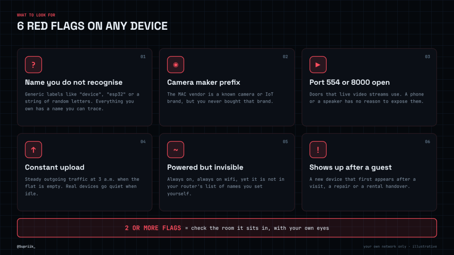Click the tilde icon on Powered but invisible
This screenshot has width=454, height=255.
pos(175,150)
